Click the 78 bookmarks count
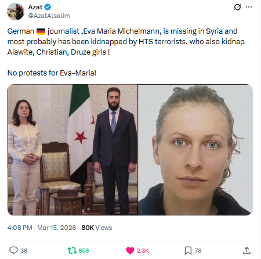 pos(198,250)
